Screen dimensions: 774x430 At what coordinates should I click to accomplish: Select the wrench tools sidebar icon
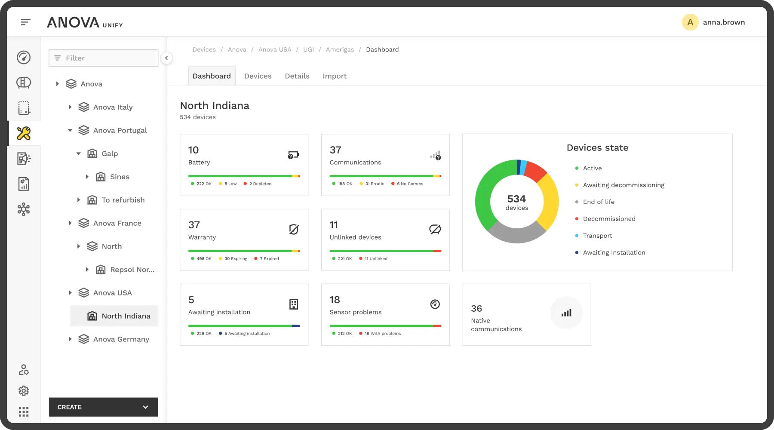(24, 133)
